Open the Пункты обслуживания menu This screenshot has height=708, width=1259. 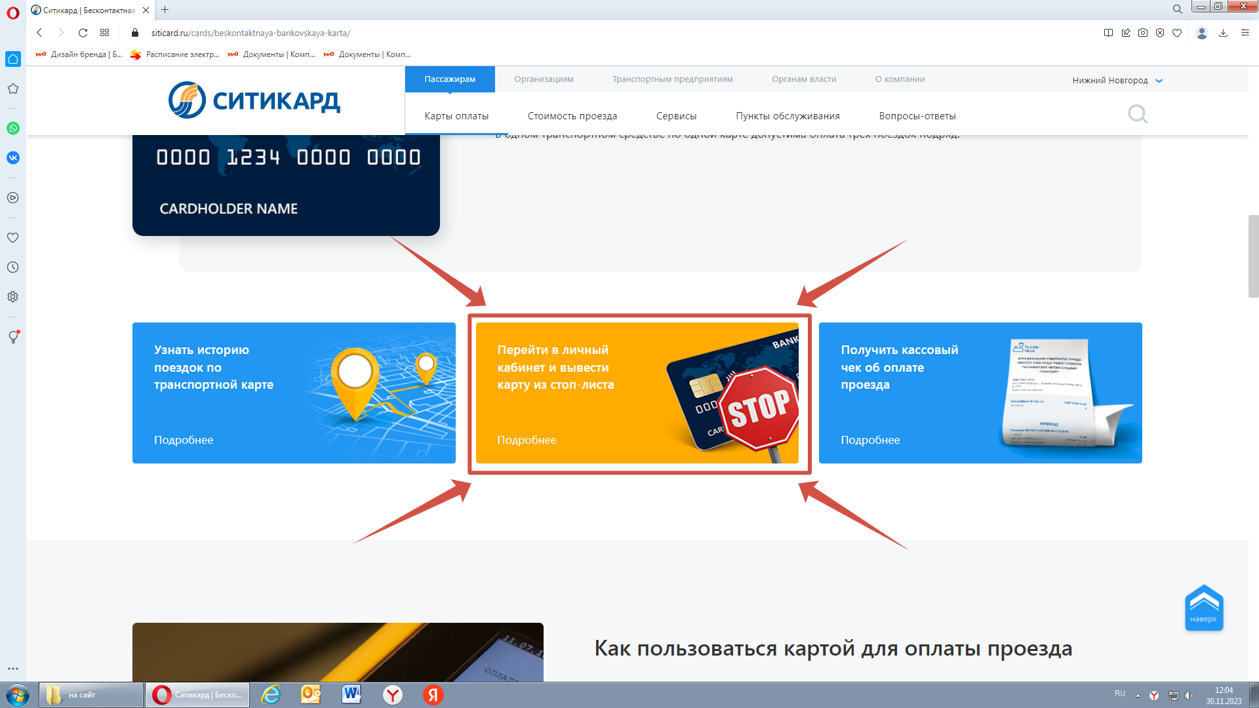pos(788,116)
